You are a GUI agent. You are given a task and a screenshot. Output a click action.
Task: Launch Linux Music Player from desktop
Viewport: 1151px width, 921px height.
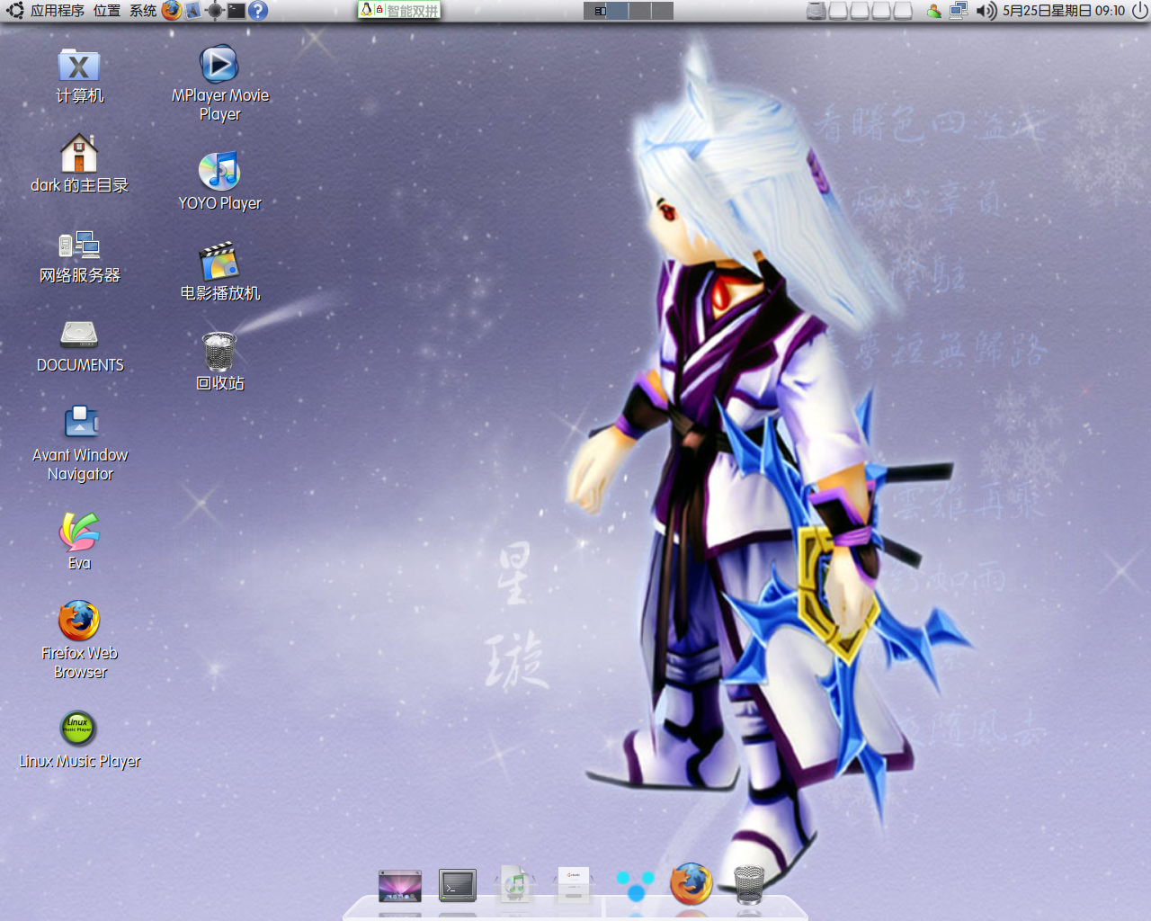coord(79,739)
